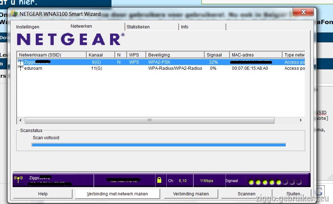Start a scan with Scannen button

[x=246, y=194]
